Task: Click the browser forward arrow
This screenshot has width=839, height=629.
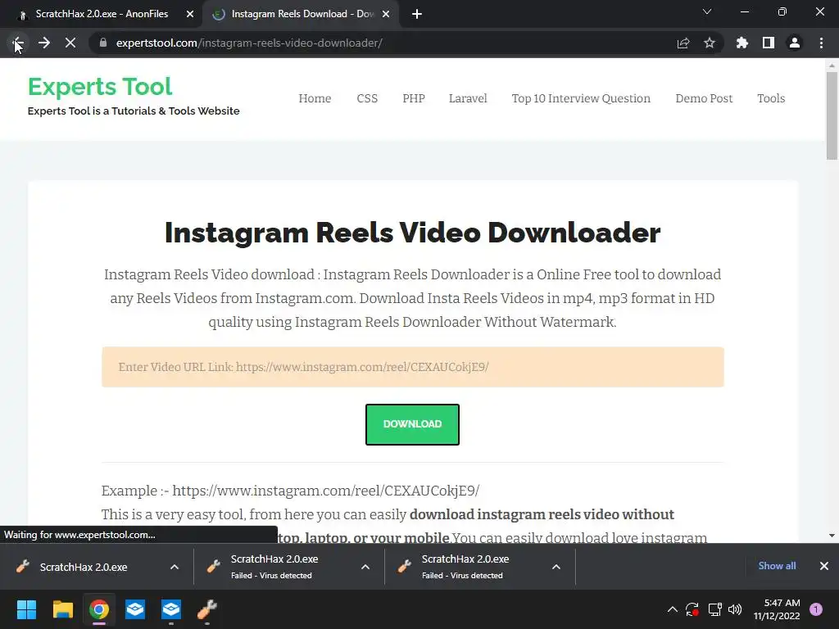Action: 44,43
